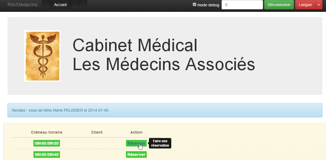The height and width of the screenshot is (160, 326).
Task: Select the 08h00:08h20 time slot label
Action: pos(47,143)
